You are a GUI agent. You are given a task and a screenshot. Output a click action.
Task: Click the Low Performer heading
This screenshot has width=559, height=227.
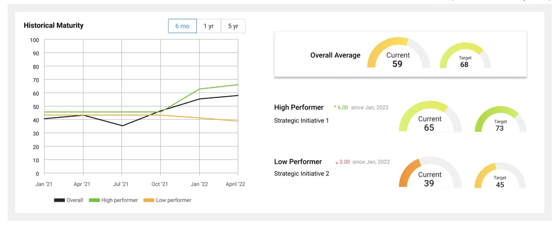pos(298,162)
